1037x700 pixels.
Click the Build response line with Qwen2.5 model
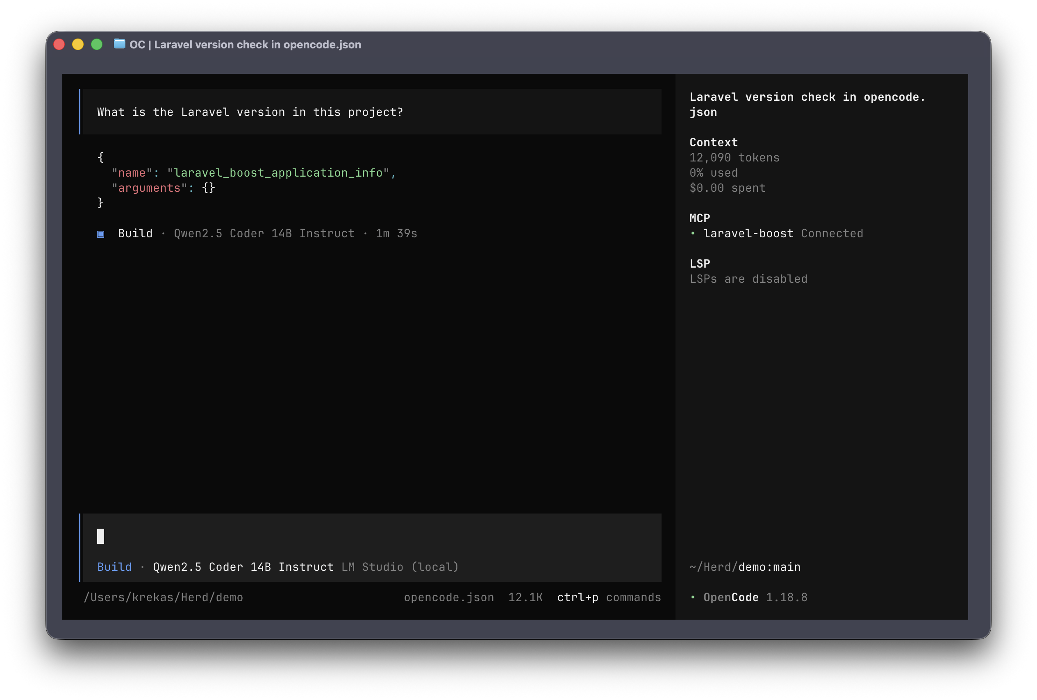coord(257,233)
